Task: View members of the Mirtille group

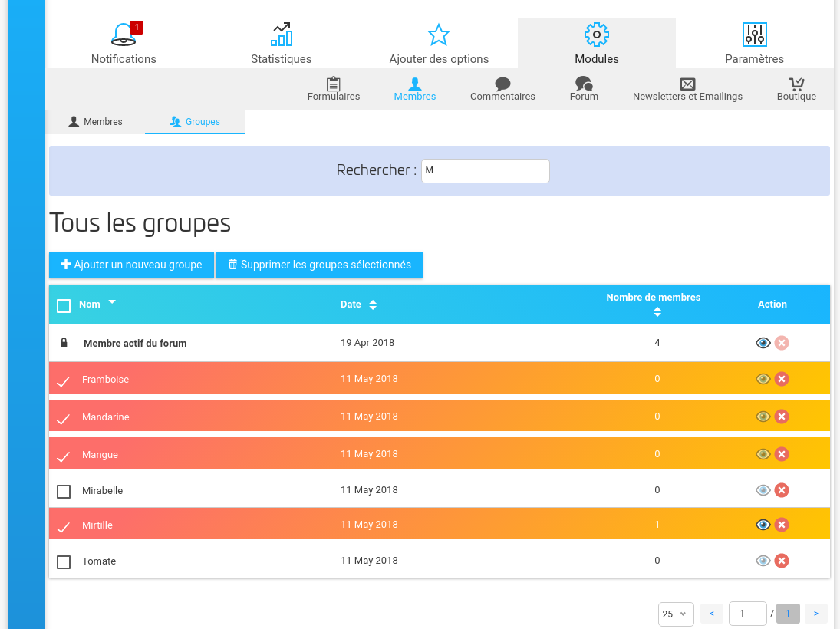Action: [763, 525]
